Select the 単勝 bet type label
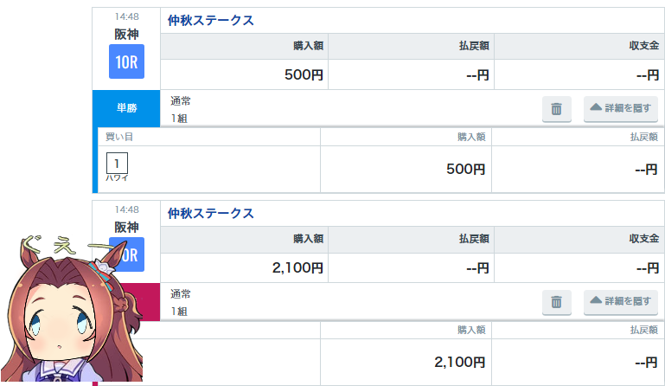The height and width of the screenshot is (386, 665). 126,108
